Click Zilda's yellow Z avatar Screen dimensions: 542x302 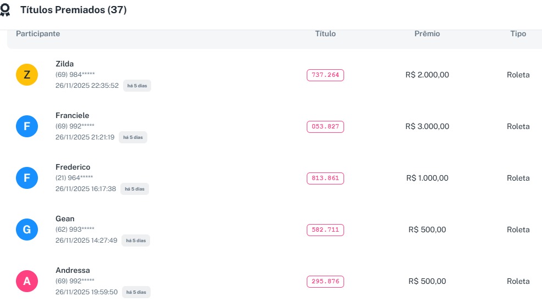(27, 75)
